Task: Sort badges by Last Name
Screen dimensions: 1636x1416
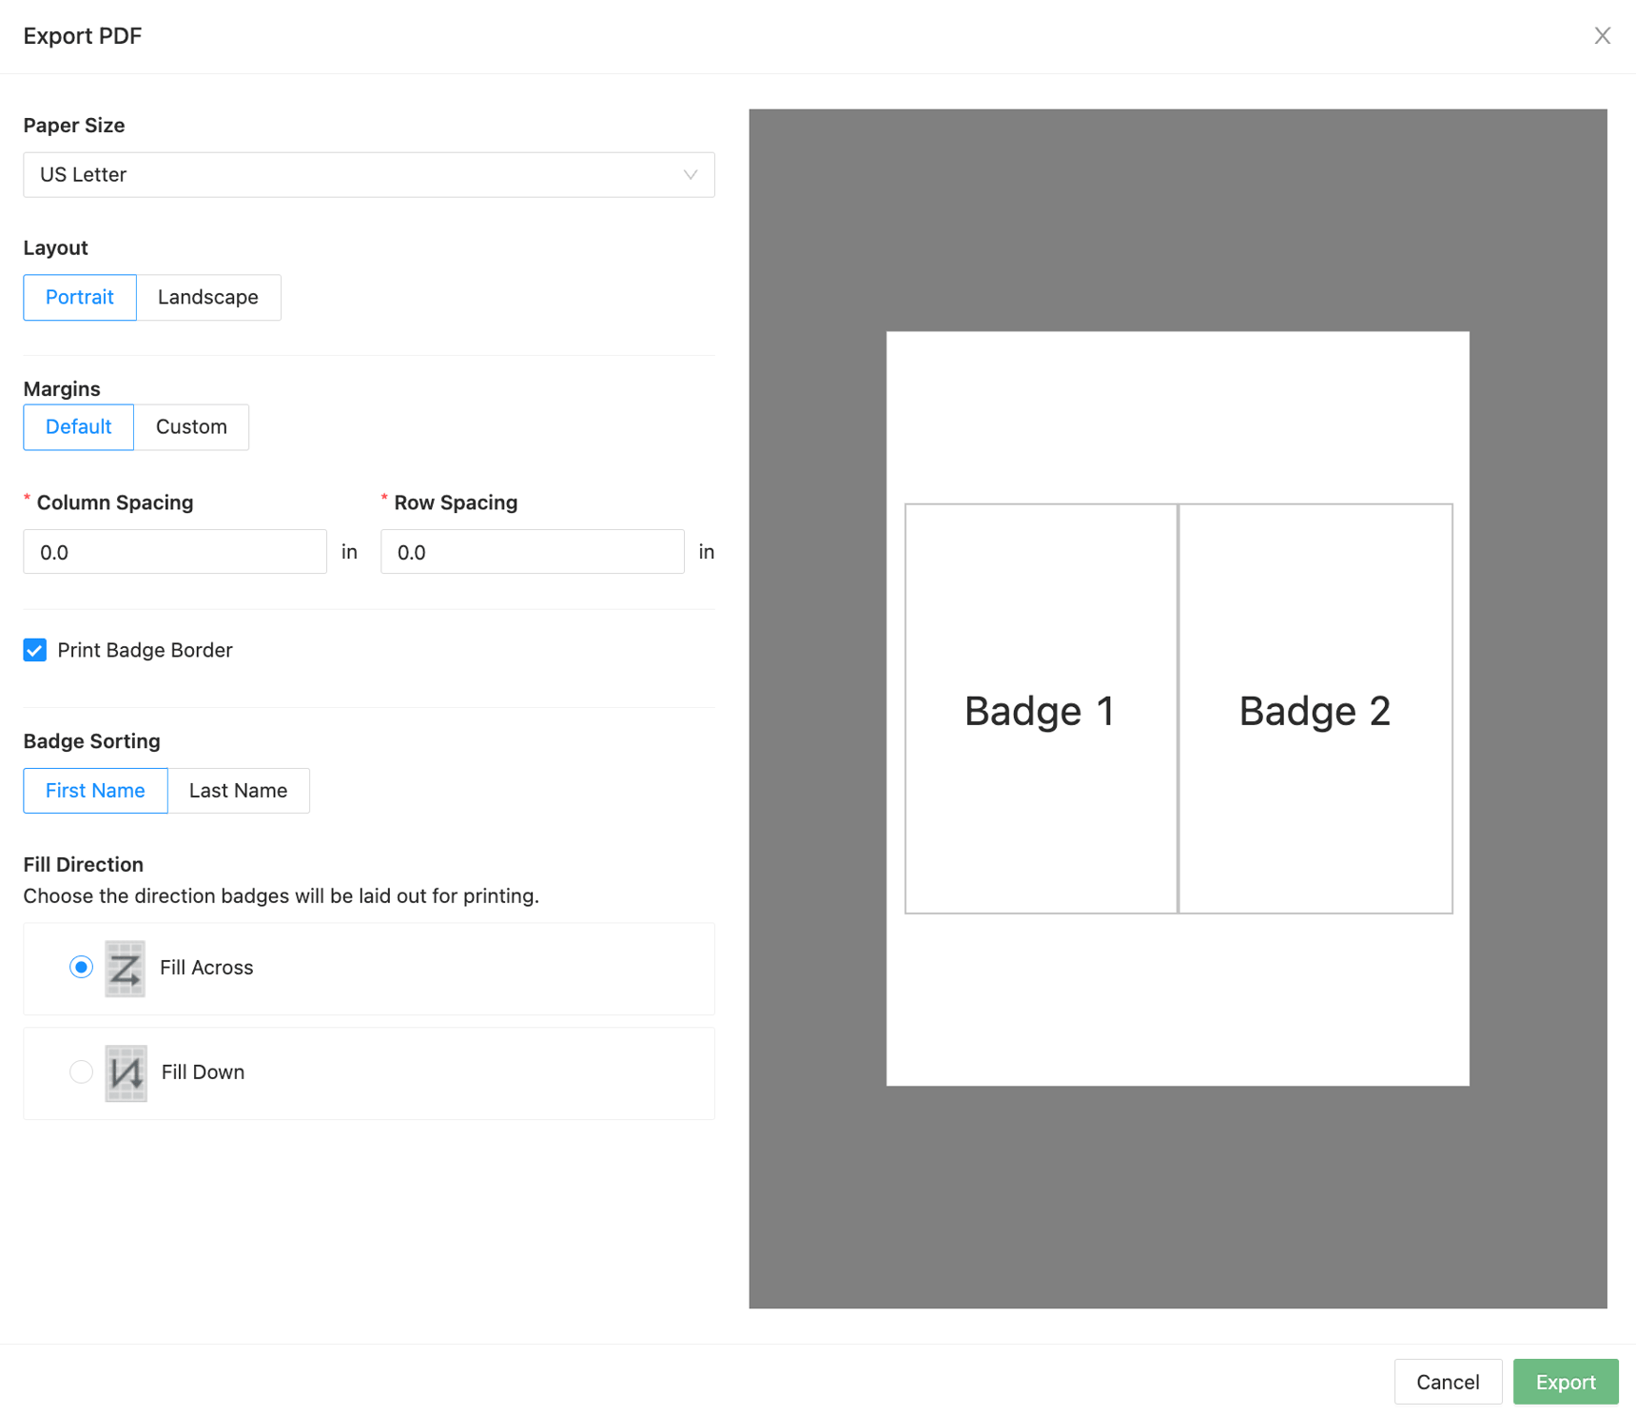Action: coord(238,790)
